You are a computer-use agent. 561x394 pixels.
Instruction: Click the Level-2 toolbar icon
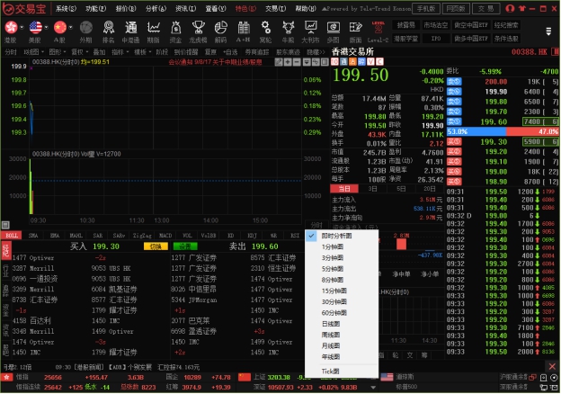pyautogui.click(x=379, y=30)
